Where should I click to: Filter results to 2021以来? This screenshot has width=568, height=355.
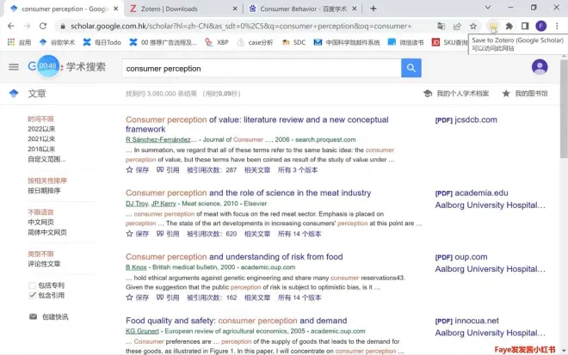tap(41, 139)
